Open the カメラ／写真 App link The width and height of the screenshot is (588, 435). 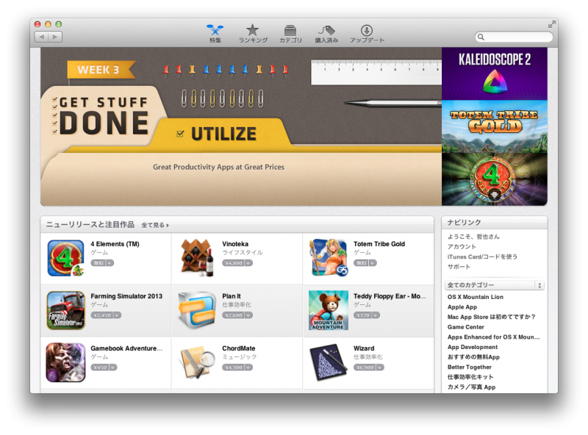(471, 387)
